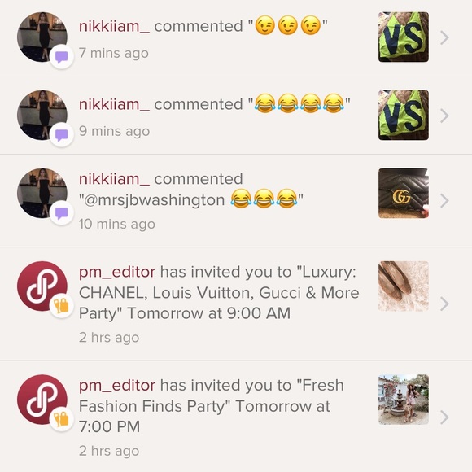
Task: Open the pm_editor username in the Fresh Fashion Finds invite
Action: pos(117,386)
